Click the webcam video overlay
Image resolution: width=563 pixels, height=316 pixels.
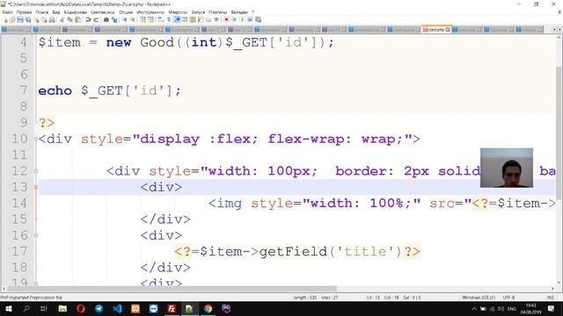click(507, 168)
